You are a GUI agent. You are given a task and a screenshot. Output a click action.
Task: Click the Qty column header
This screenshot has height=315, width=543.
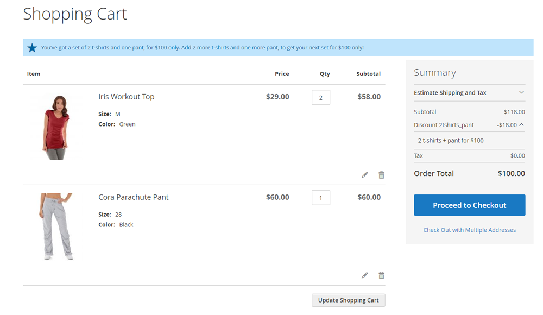(x=325, y=74)
